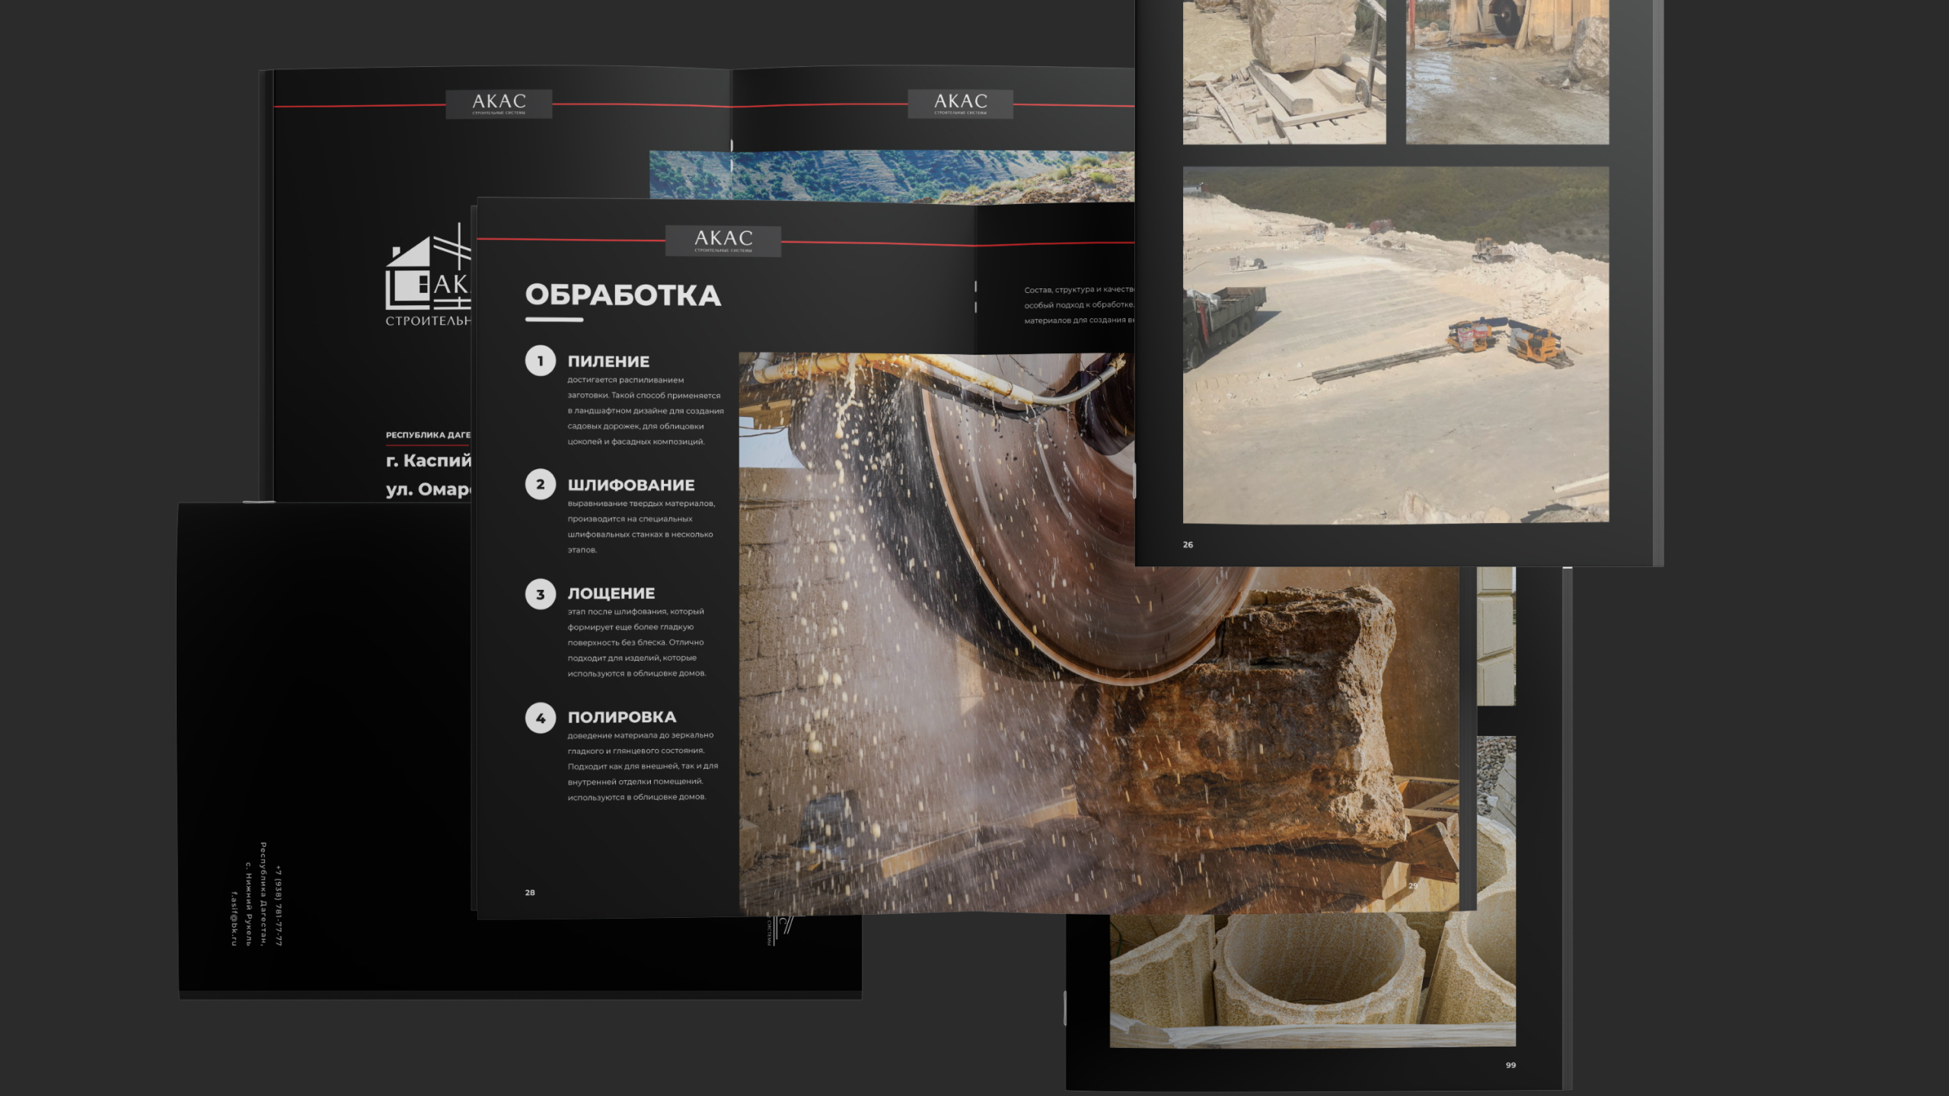Click the 'Состав, структура и качеств' text block
1949x1096 pixels.
point(1079,305)
